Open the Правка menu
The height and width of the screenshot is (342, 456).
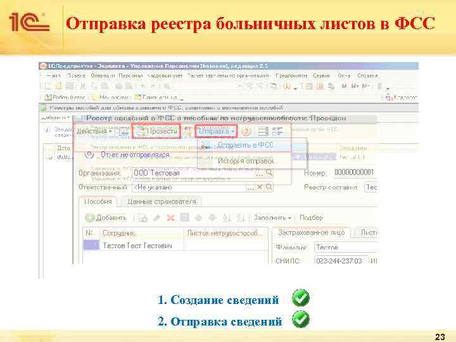coord(76,75)
